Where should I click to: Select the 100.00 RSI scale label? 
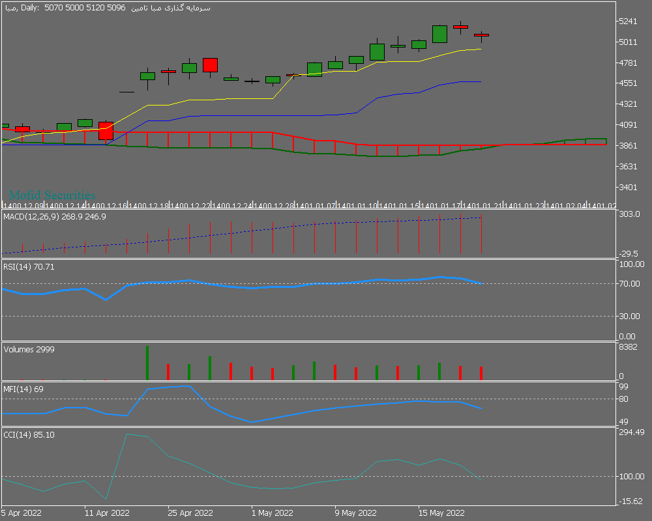pyautogui.click(x=632, y=264)
